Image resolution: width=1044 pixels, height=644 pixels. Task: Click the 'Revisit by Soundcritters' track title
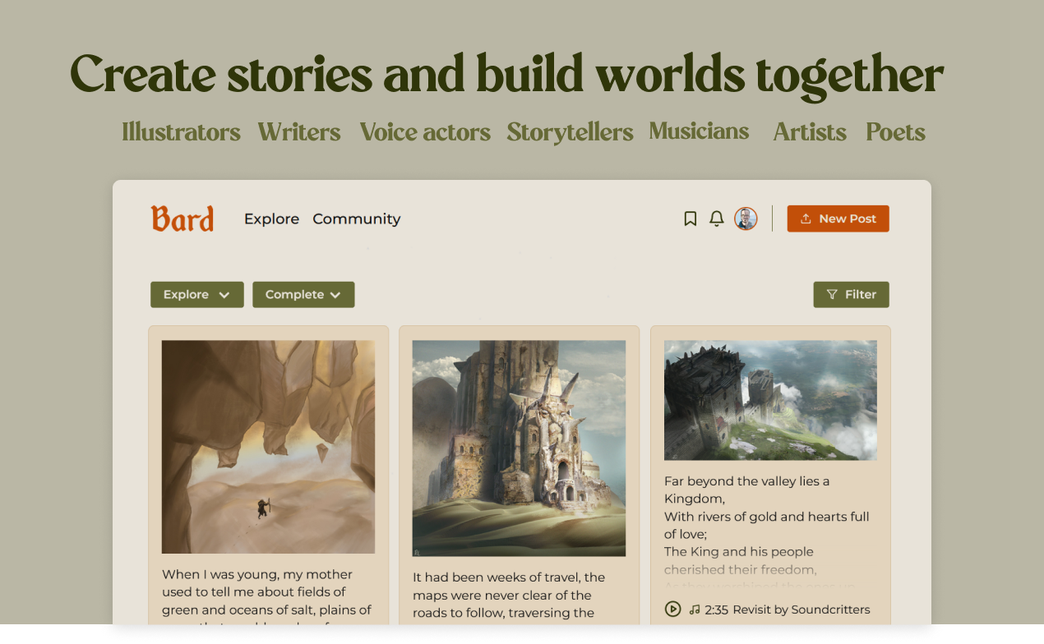coord(801,609)
